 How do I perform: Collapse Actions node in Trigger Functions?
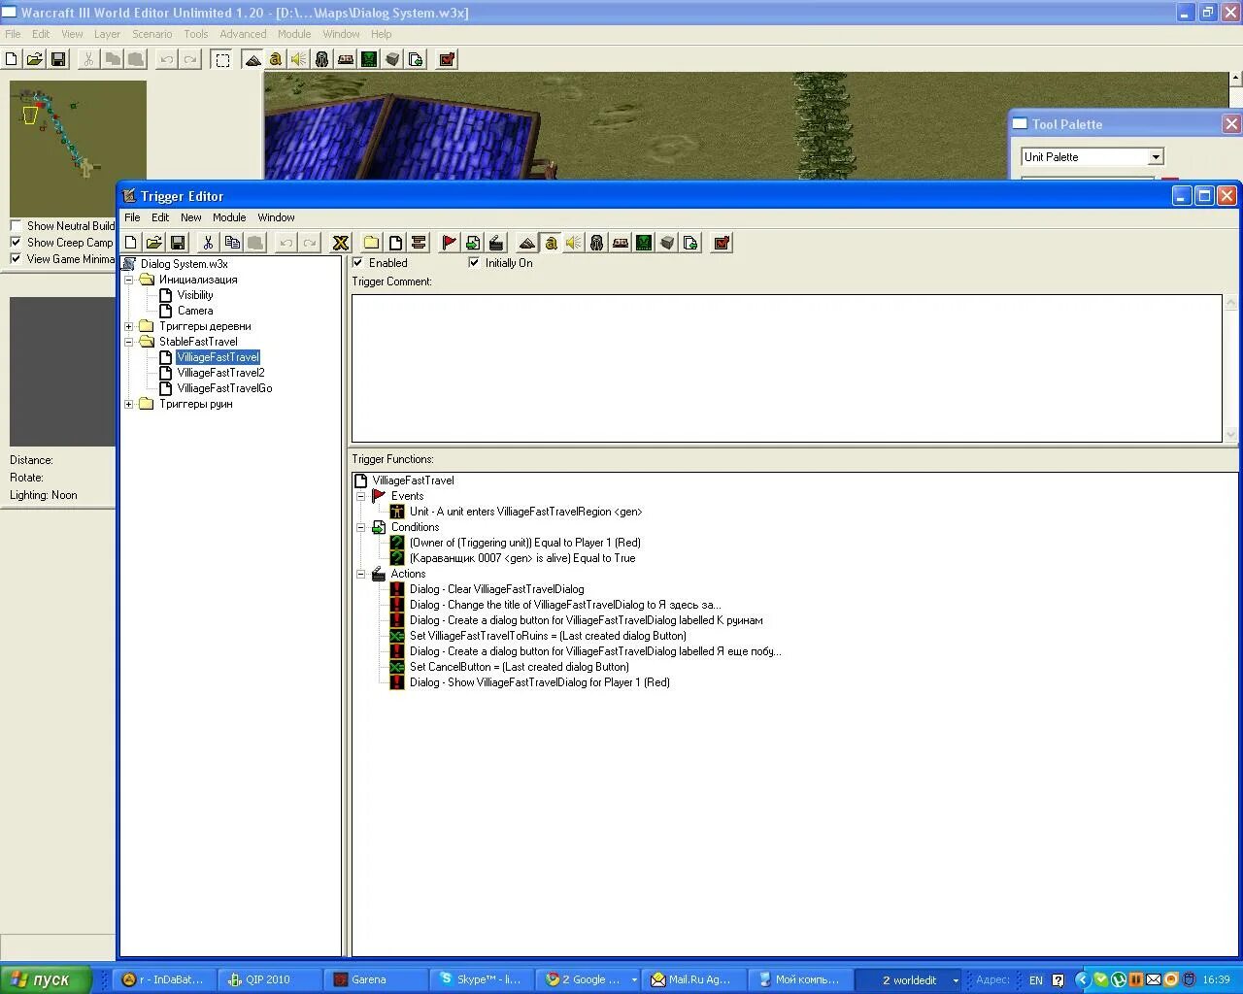tap(360, 574)
